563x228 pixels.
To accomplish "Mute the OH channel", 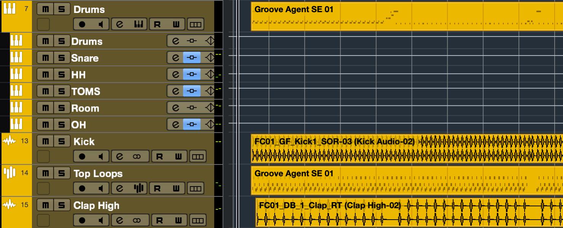I will pos(45,124).
